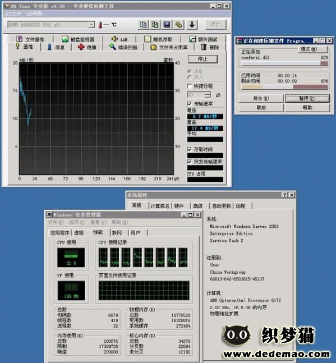Screen dimensions: 336x363
Task: Open the 错误扫描 tab
Action: 123,47
